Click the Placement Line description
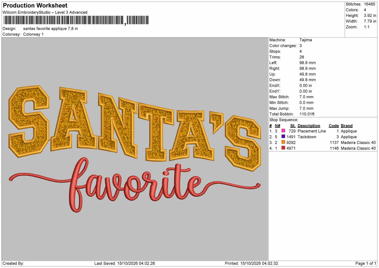379x268 pixels. tap(312, 131)
